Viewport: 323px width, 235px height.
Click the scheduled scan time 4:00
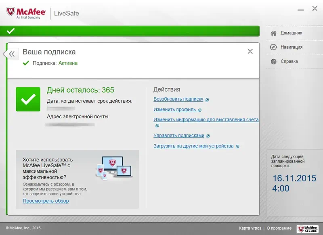(281, 188)
